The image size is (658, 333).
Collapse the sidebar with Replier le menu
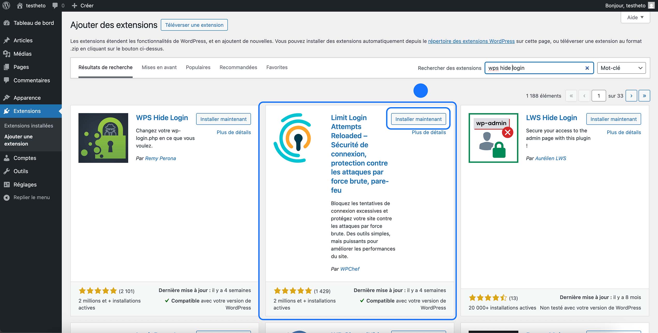[x=32, y=197]
